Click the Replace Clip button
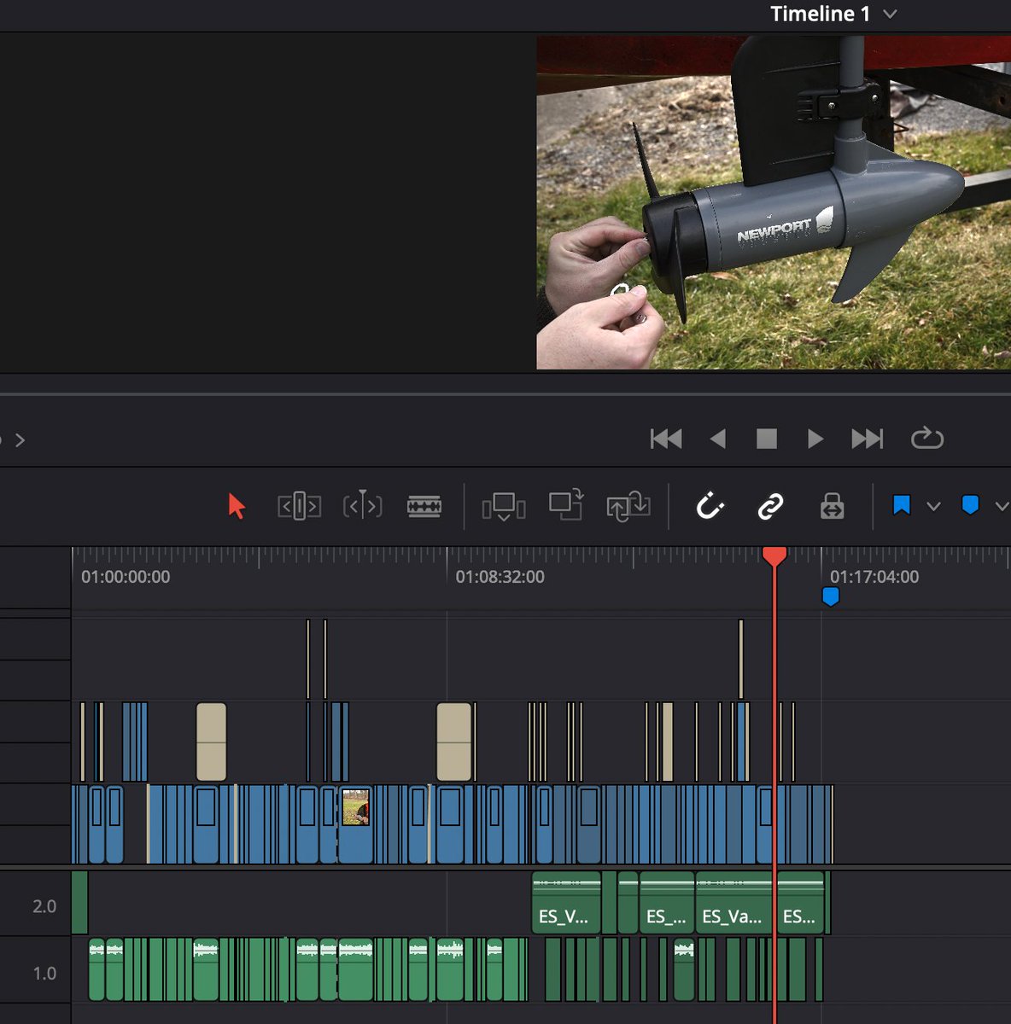Viewport: 1011px width, 1024px height. tap(628, 505)
